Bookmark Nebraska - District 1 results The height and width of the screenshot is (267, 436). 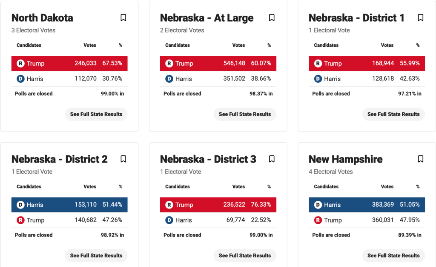[x=421, y=18]
